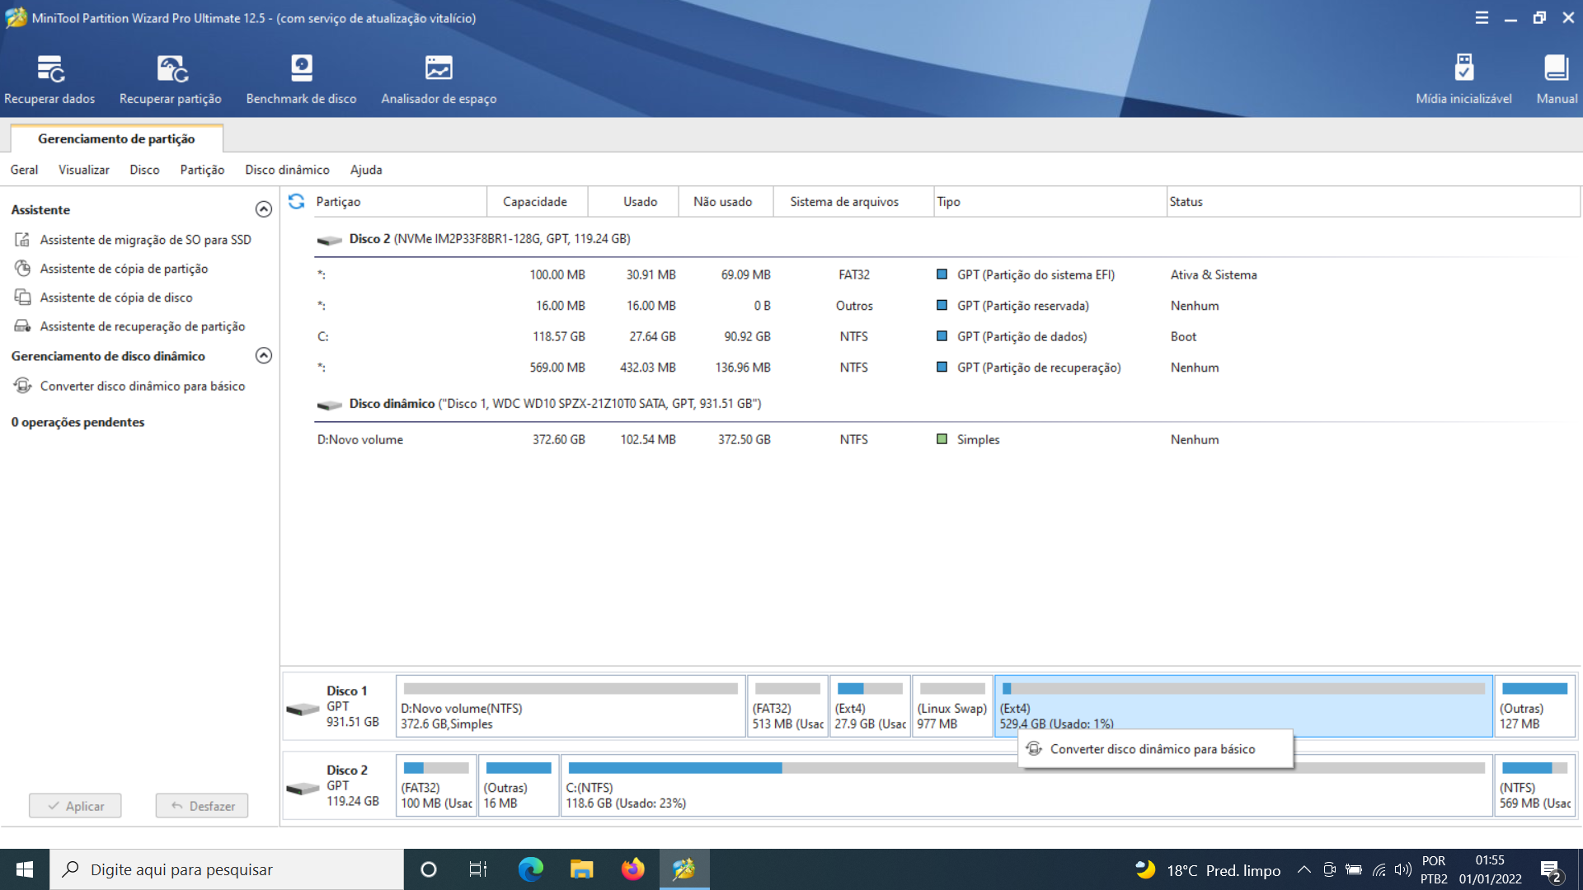Select Gerenciamento de partição tab
This screenshot has width=1583, height=890.
(x=116, y=138)
